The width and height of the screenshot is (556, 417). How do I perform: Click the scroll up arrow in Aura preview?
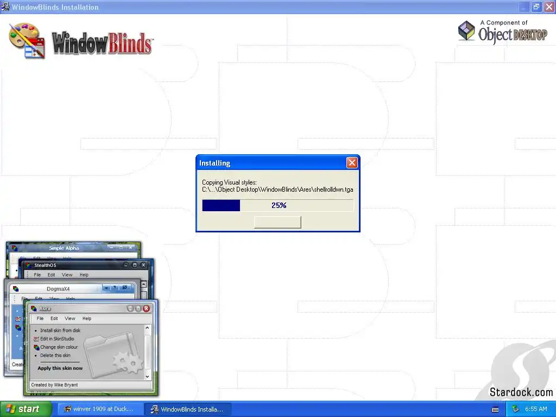point(147,328)
